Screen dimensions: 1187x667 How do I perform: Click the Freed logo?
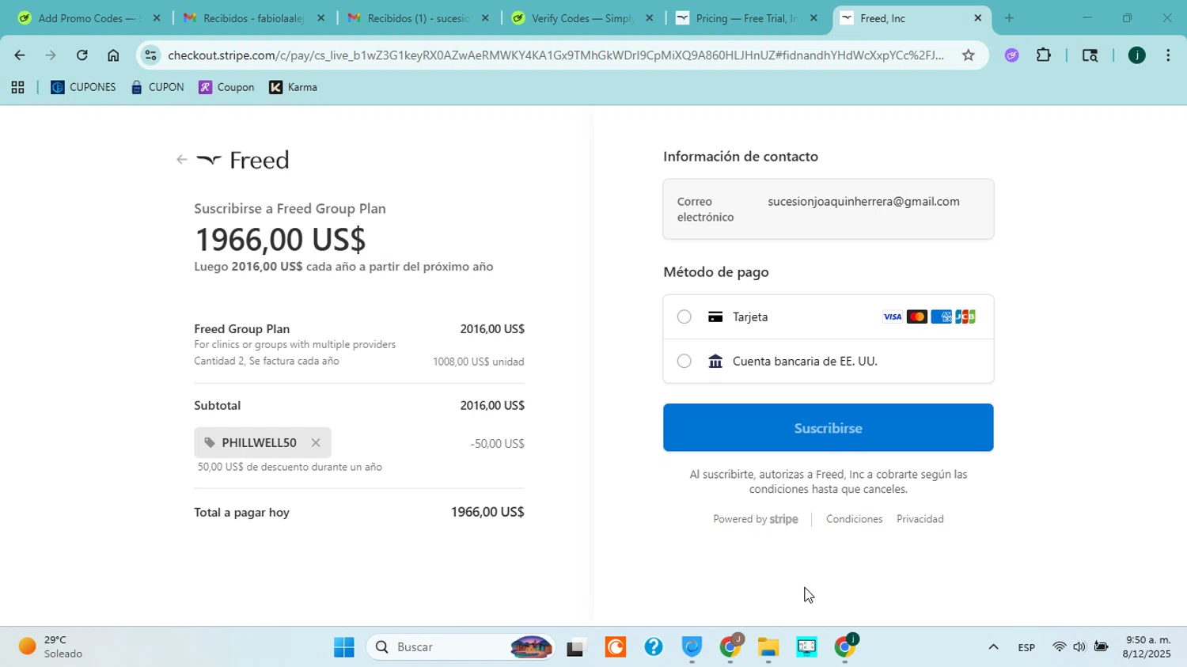pos(243,160)
